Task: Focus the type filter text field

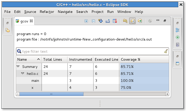Action: [92, 51]
